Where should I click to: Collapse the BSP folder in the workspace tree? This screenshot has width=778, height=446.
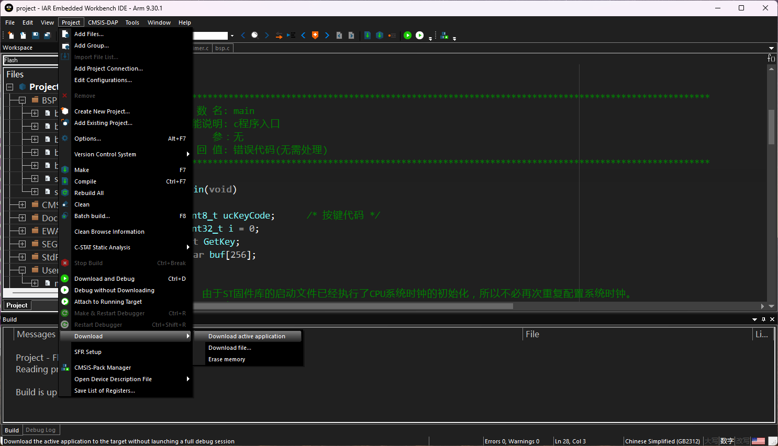point(22,100)
